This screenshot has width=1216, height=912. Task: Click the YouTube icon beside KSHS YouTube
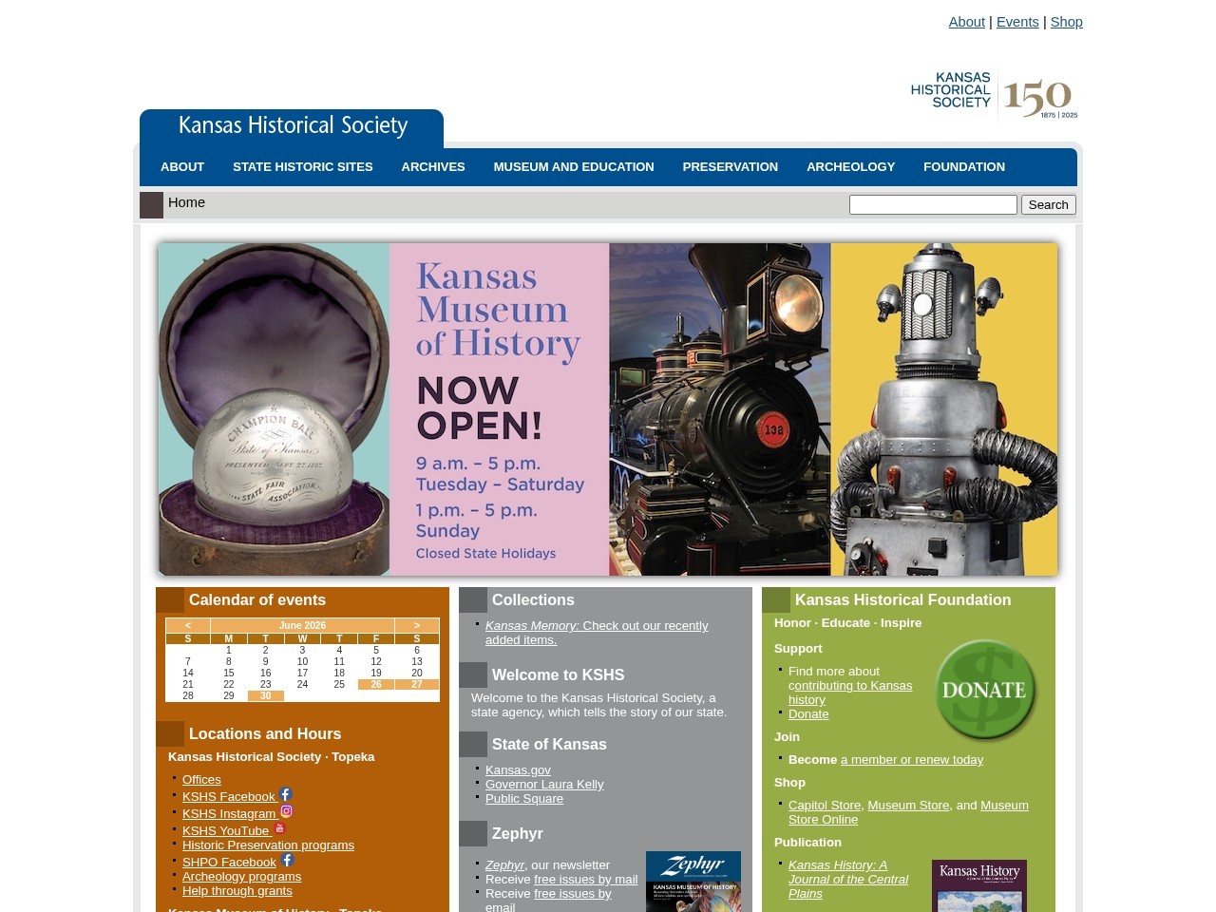point(279,828)
